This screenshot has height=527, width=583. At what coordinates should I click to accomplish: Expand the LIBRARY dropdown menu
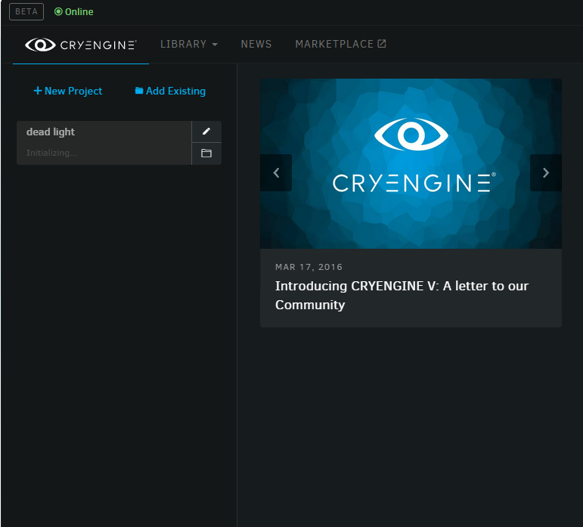pos(189,44)
